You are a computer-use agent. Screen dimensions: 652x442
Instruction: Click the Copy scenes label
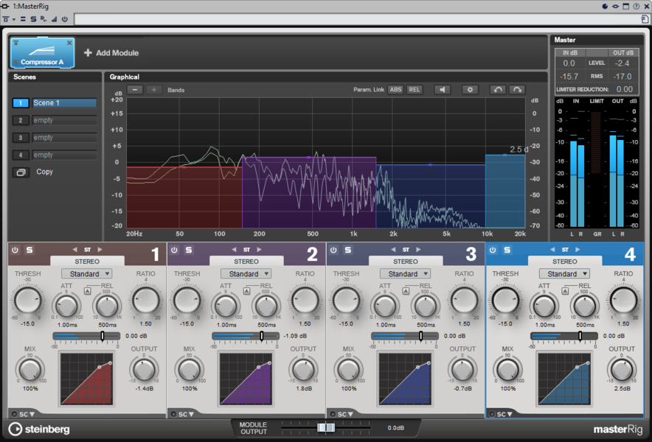pyautogui.click(x=44, y=172)
